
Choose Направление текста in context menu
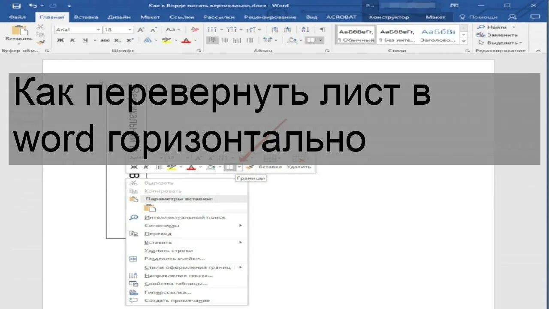[x=178, y=276]
